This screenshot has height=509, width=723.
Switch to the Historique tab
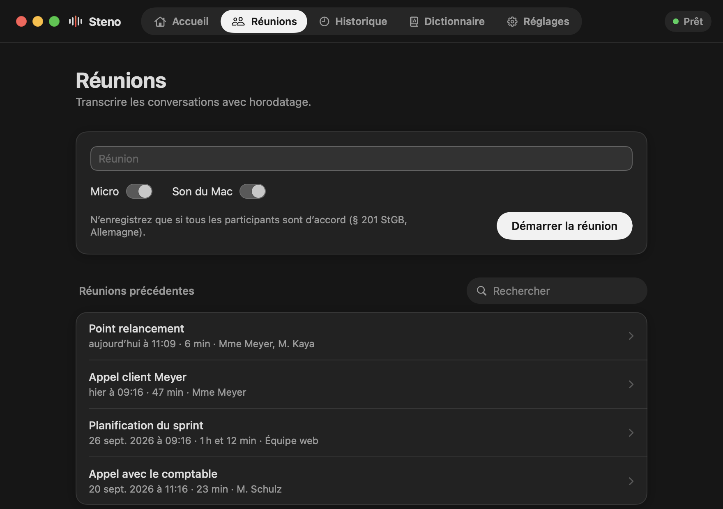pyautogui.click(x=353, y=21)
